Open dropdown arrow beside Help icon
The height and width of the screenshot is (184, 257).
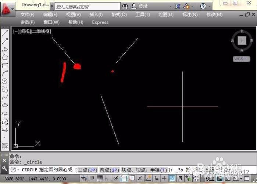pyautogui.click(x=210, y=7)
